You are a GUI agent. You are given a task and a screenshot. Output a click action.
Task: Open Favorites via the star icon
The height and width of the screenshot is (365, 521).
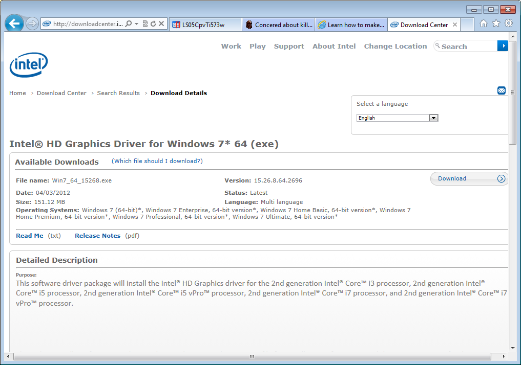pos(496,24)
